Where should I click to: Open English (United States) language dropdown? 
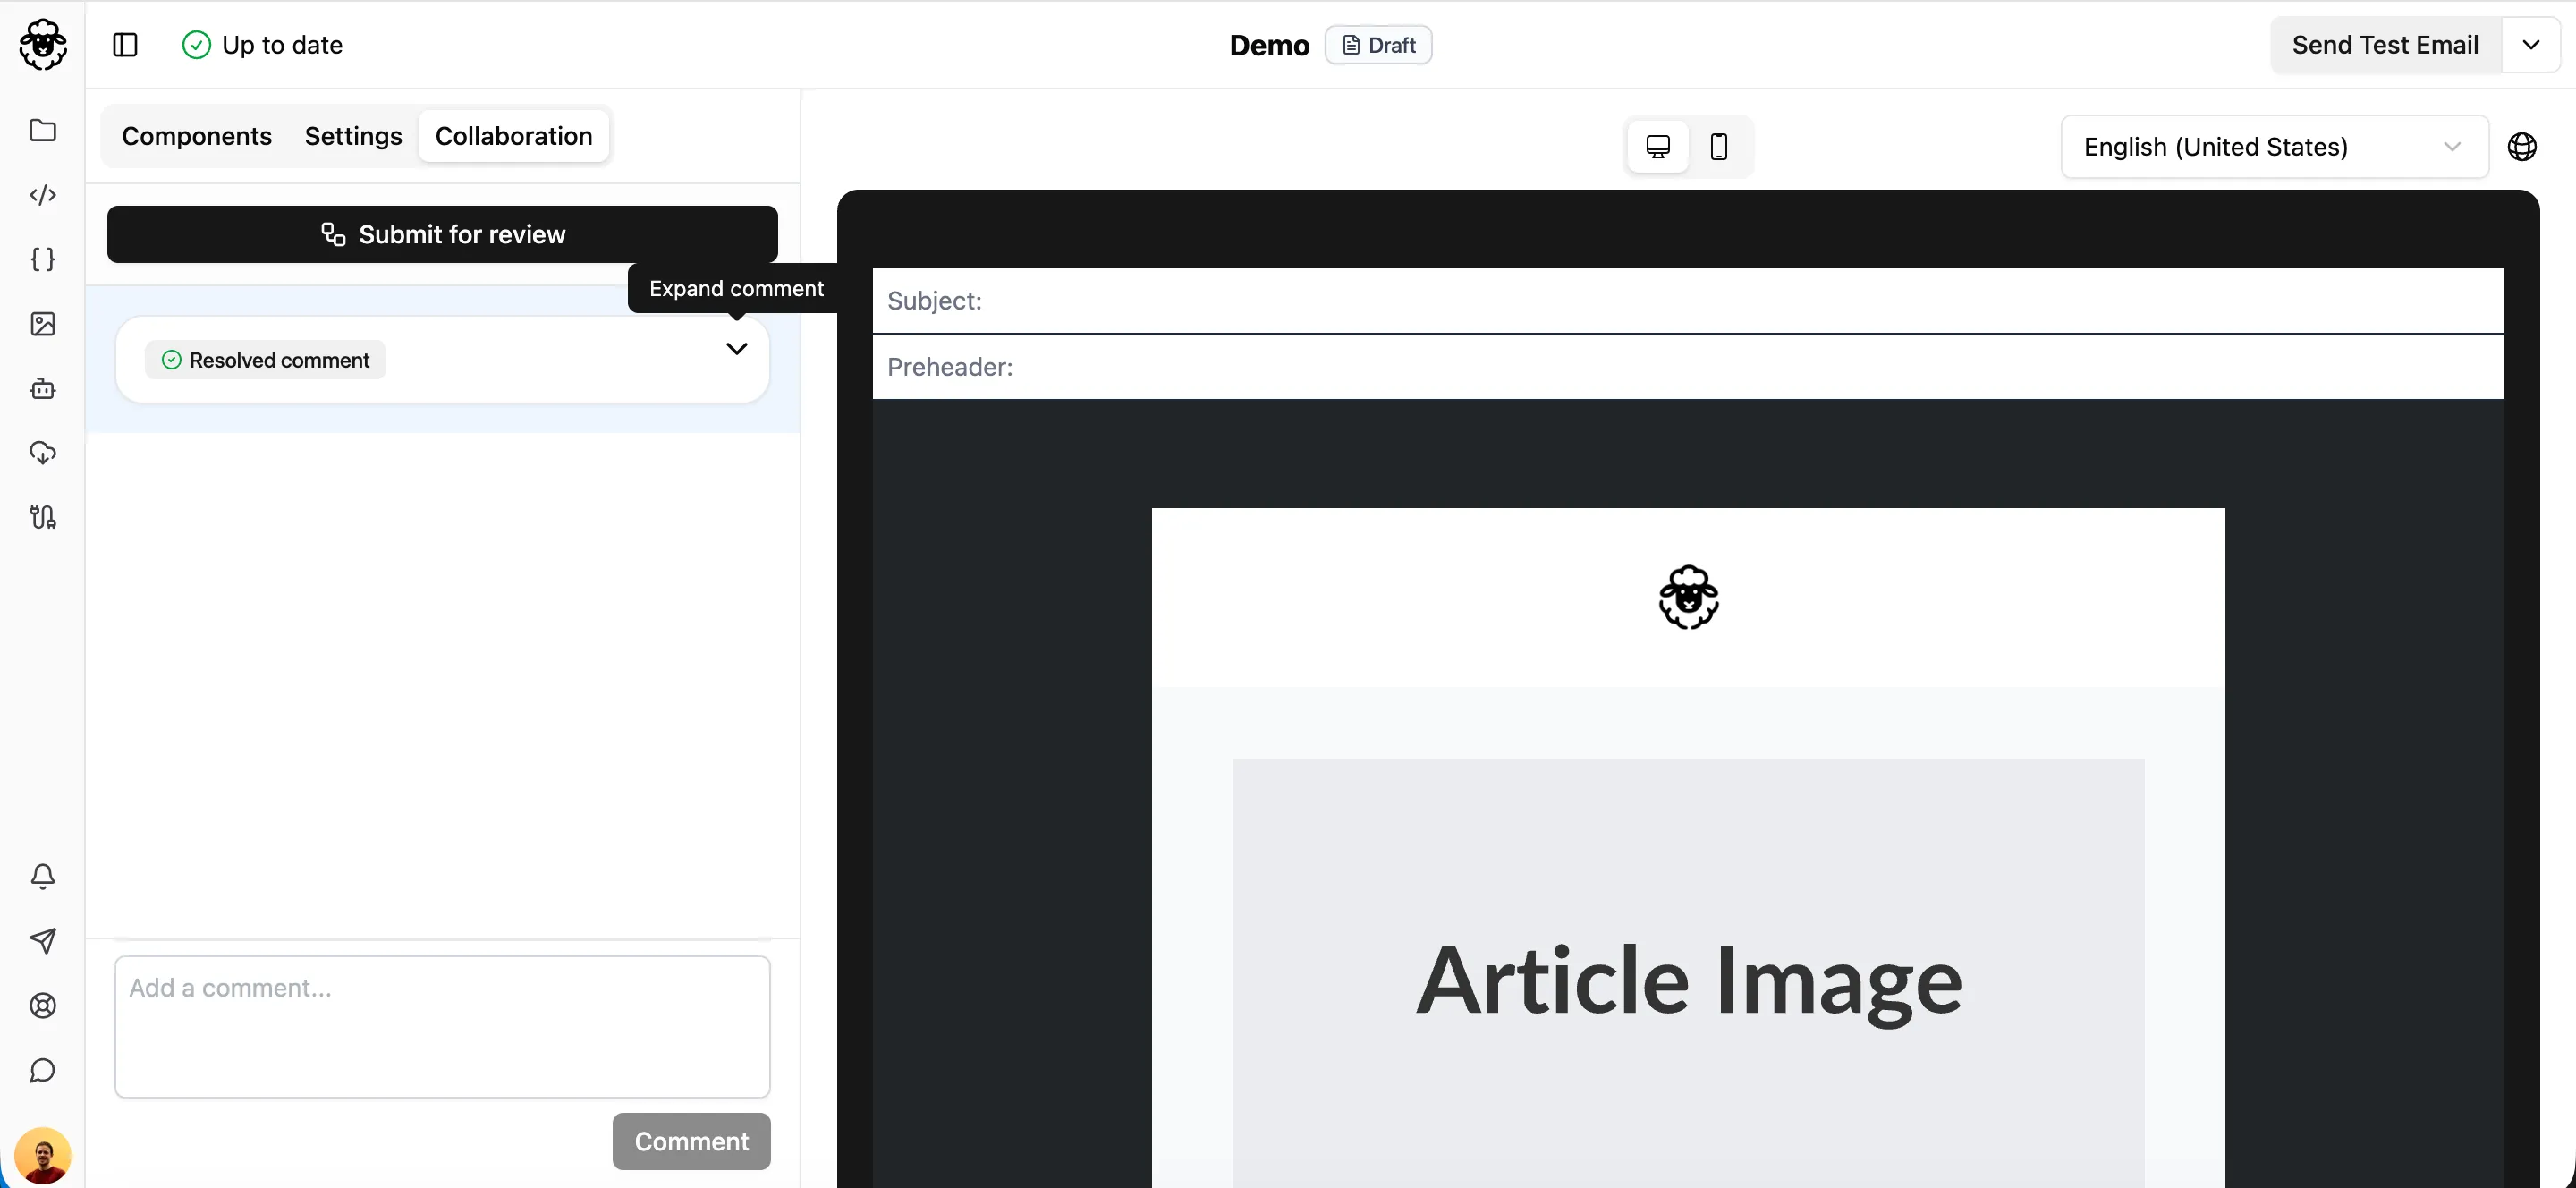(x=2273, y=147)
